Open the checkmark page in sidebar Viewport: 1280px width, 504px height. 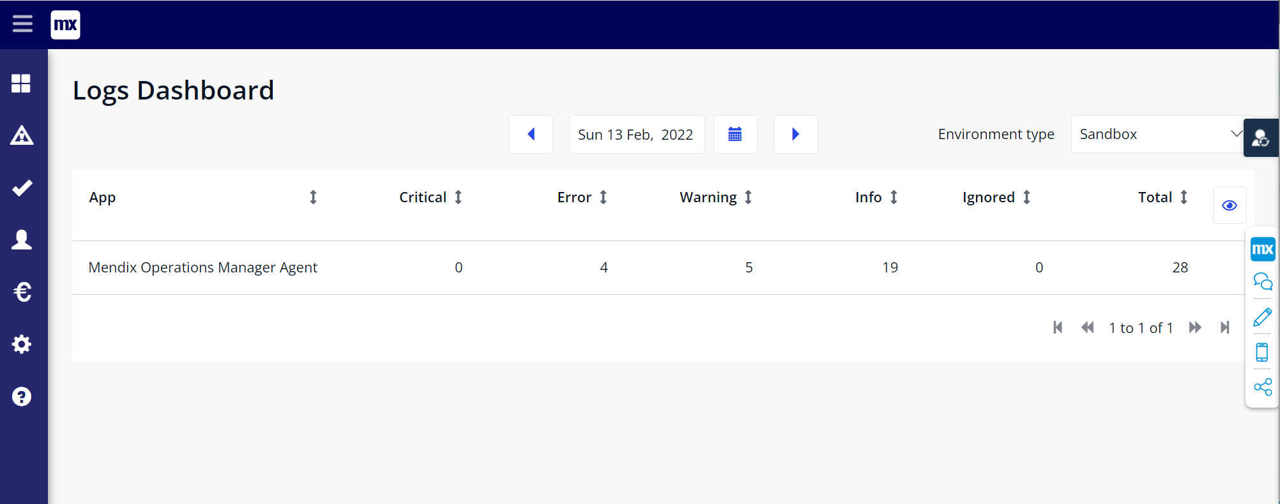pyautogui.click(x=22, y=188)
